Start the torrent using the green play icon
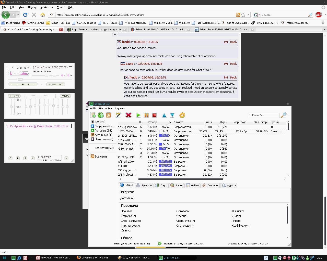Screen dimensions: 327x261 click(x=138, y=115)
